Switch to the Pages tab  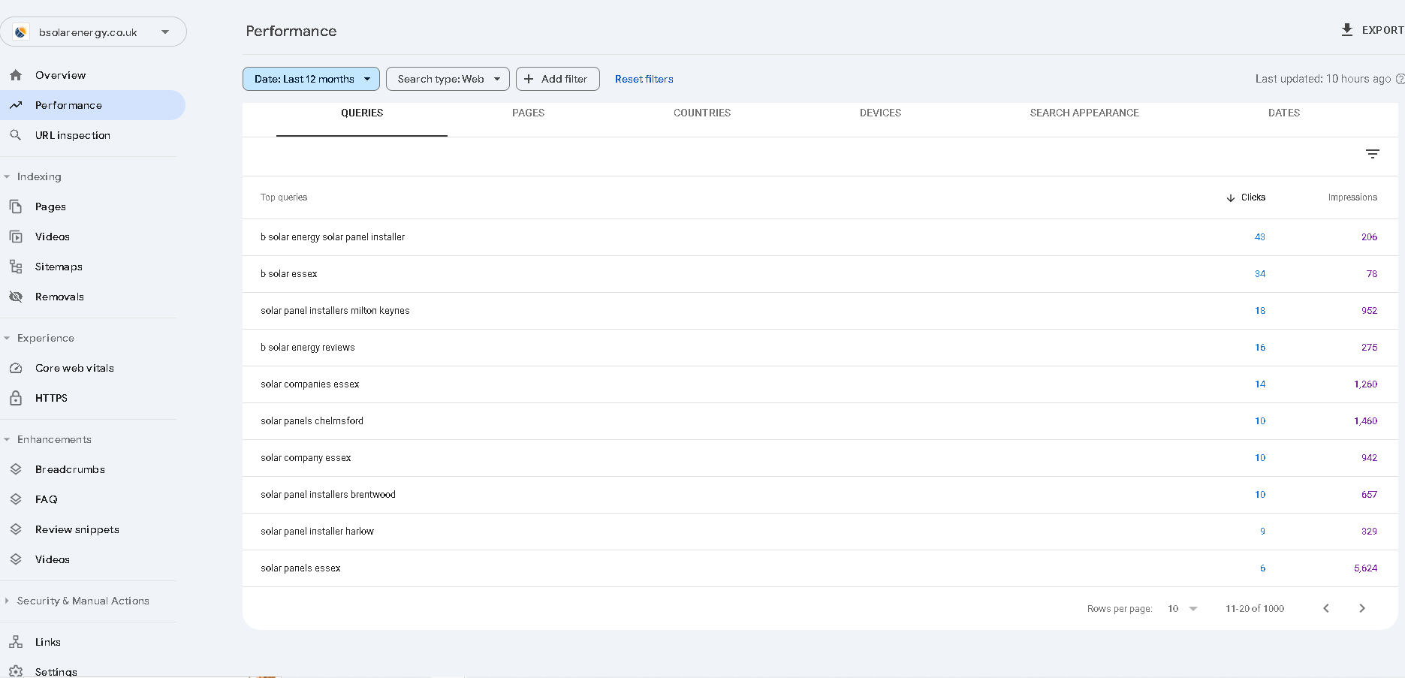[528, 113]
